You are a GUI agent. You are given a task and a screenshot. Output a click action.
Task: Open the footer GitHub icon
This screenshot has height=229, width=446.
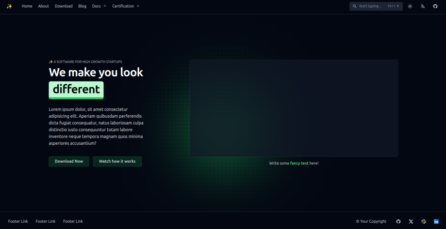(398, 221)
